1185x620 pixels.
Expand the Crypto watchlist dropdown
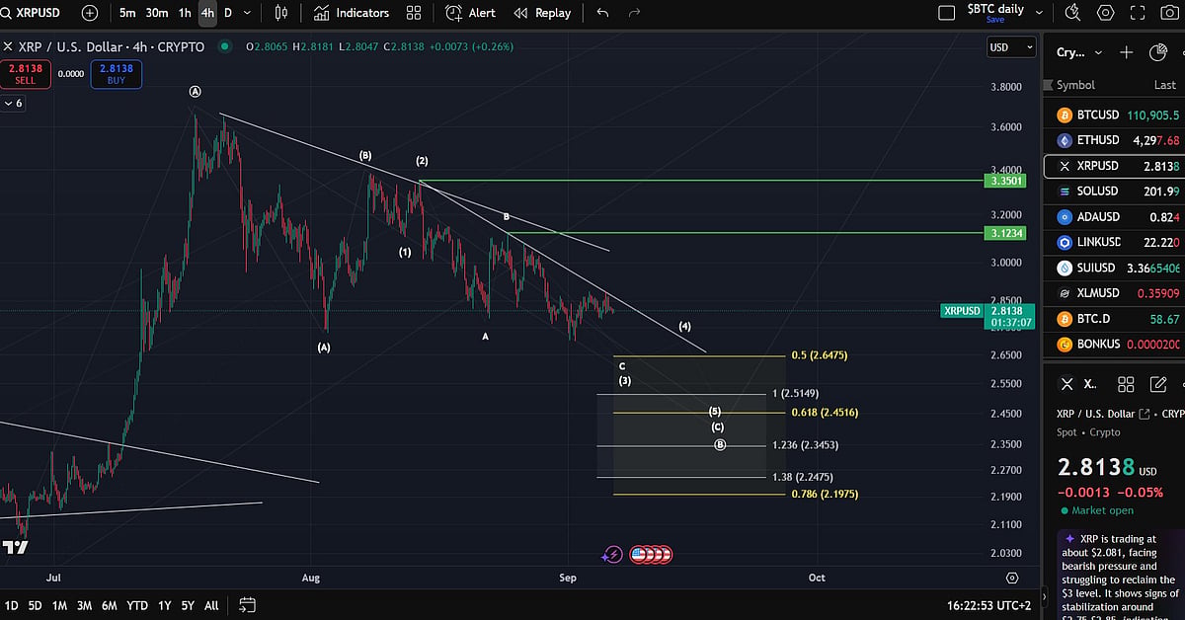pyautogui.click(x=1077, y=52)
